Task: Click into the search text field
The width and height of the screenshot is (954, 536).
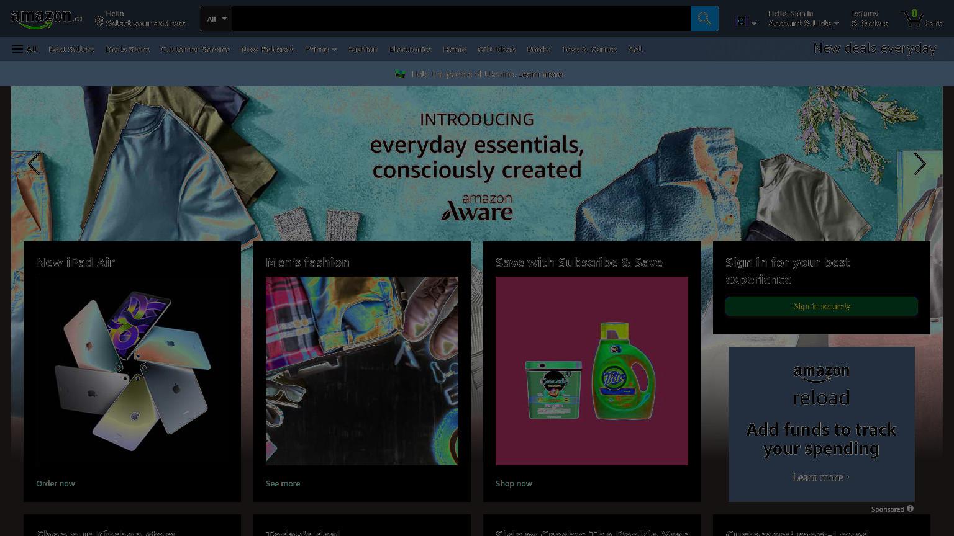Action: 461,19
